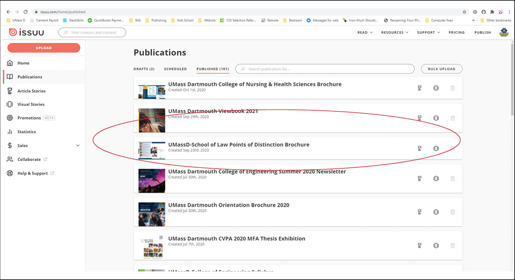Screen dimensions: 515x280
Task: Open the Pricing link in header
Action: tap(456, 33)
